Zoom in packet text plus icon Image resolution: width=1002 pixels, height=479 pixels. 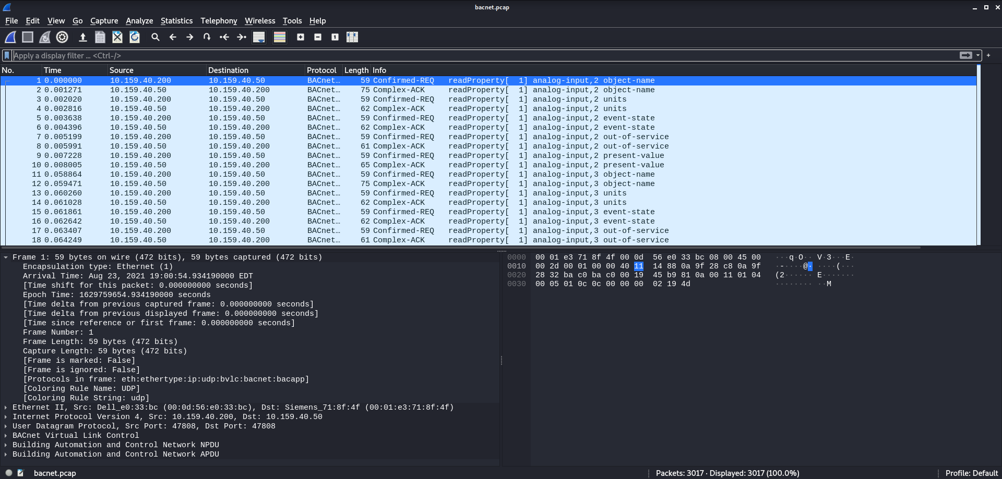click(301, 37)
